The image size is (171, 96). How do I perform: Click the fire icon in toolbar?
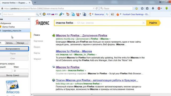point(118,14)
